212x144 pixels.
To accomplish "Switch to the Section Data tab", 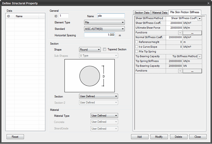I will click(x=142, y=12).
